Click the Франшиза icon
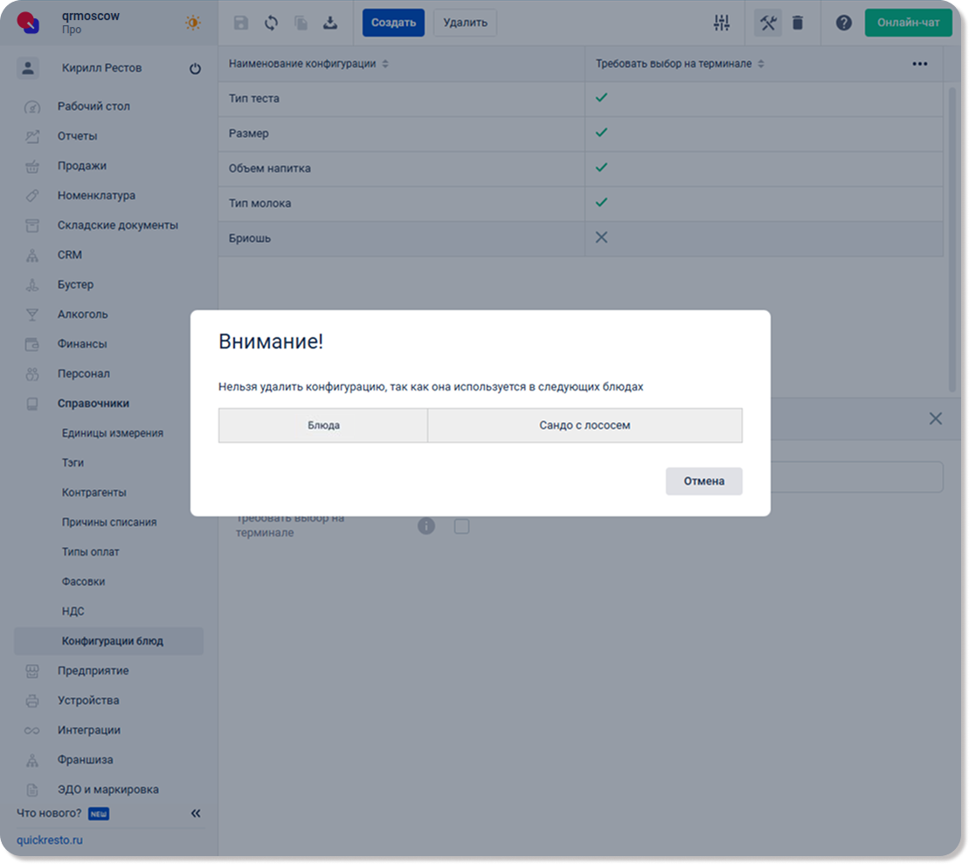Viewport: 969px width, 864px height. [32, 760]
